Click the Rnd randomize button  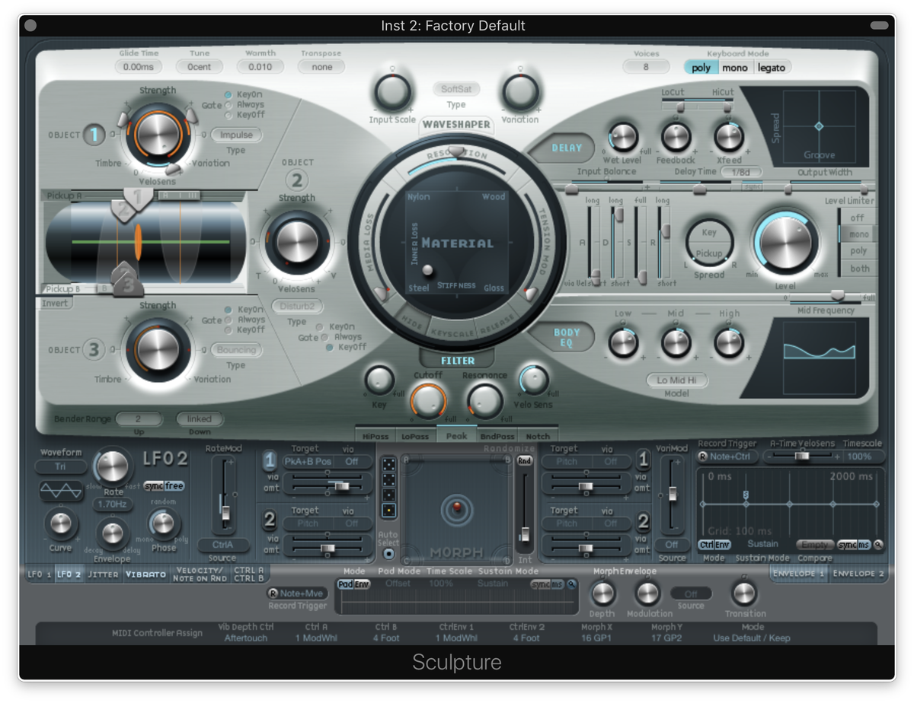(x=524, y=461)
